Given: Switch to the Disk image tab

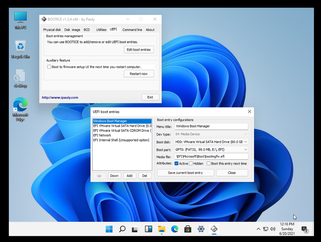Looking at the screenshot, I should [x=72, y=30].
